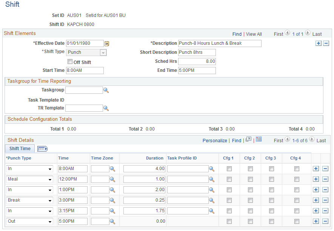Sort by Duration column header

[x=154, y=158]
